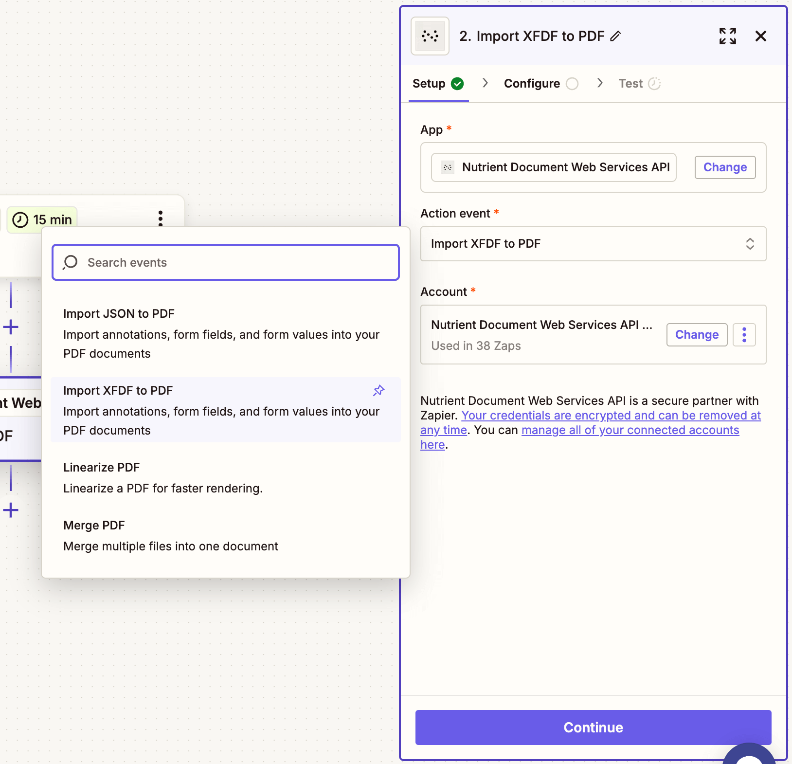Pin the Import XFDF to PDF event

(378, 390)
